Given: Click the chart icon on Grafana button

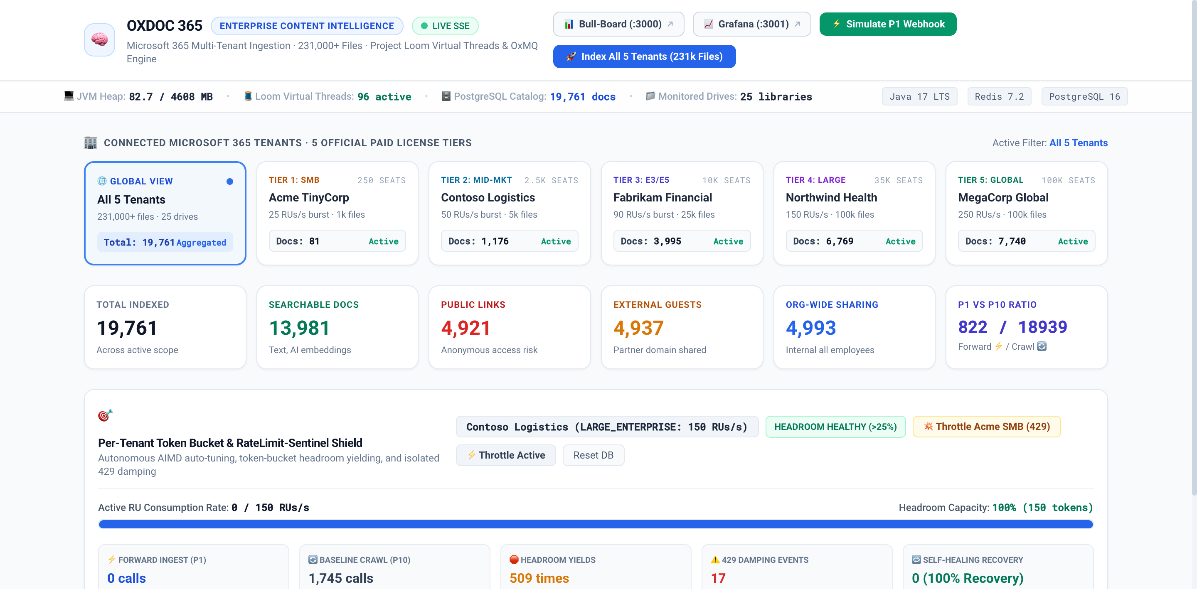Looking at the screenshot, I should (708, 24).
